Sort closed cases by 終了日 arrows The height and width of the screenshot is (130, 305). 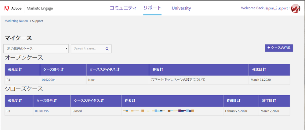[x=274, y=100]
